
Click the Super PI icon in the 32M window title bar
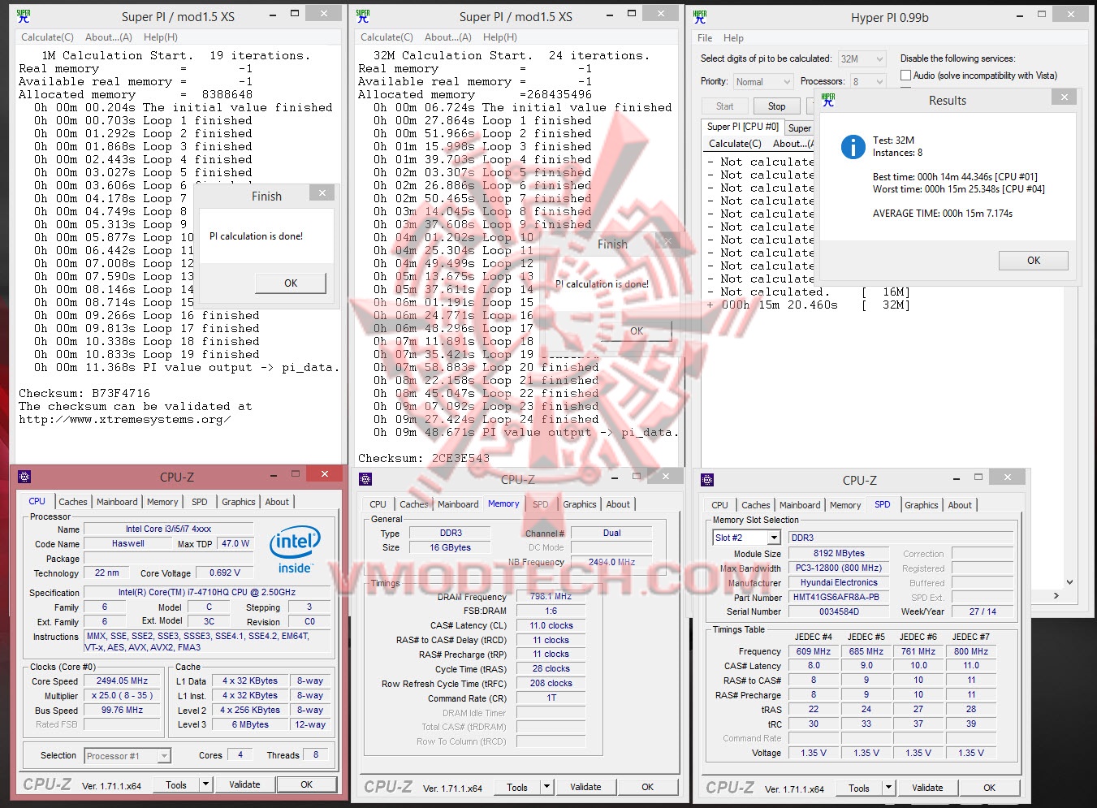[x=363, y=15]
